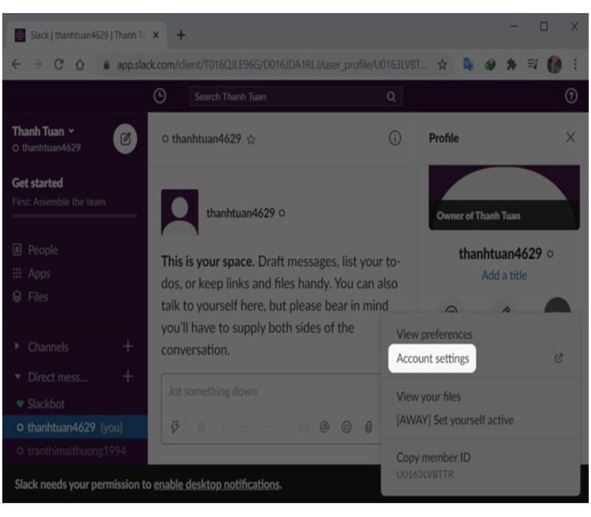The width and height of the screenshot is (591, 517).
Task: Reload the page in browser
Action: click(x=58, y=64)
